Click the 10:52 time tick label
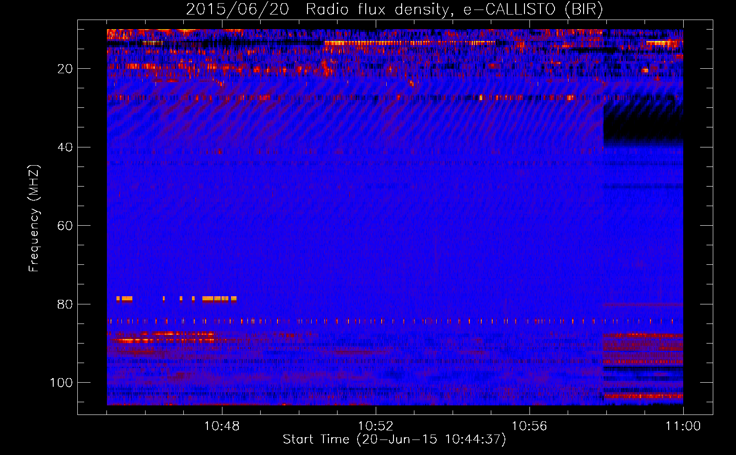736x455 pixels. click(375, 426)
